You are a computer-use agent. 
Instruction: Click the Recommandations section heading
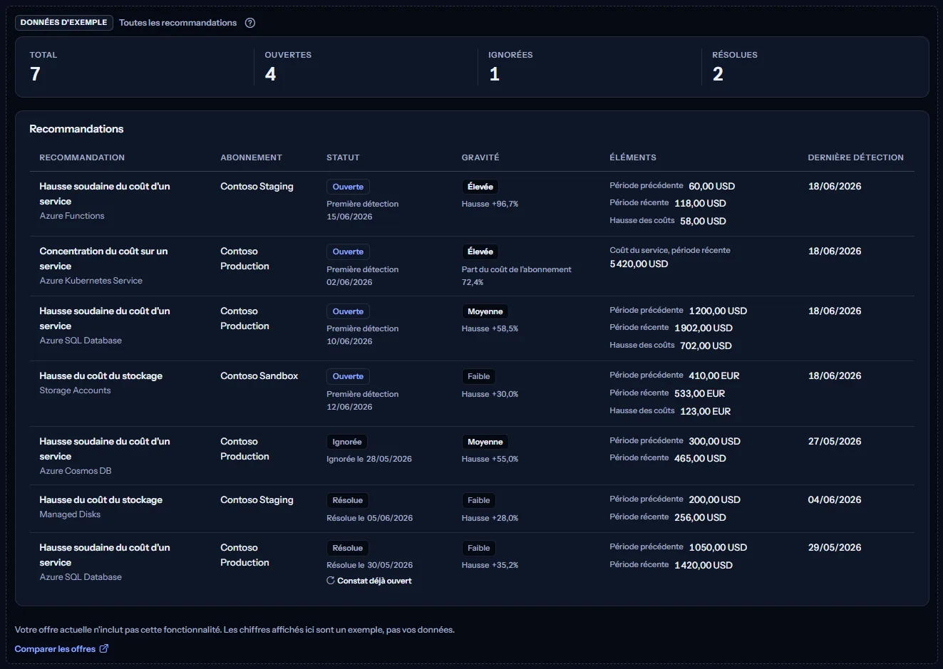pyautogui.click(x=76, y=129)
